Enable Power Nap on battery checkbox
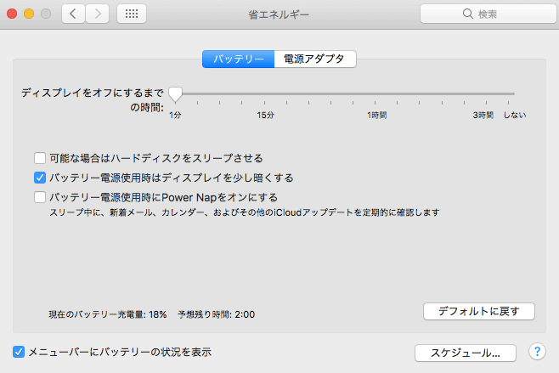 point(40,197)
